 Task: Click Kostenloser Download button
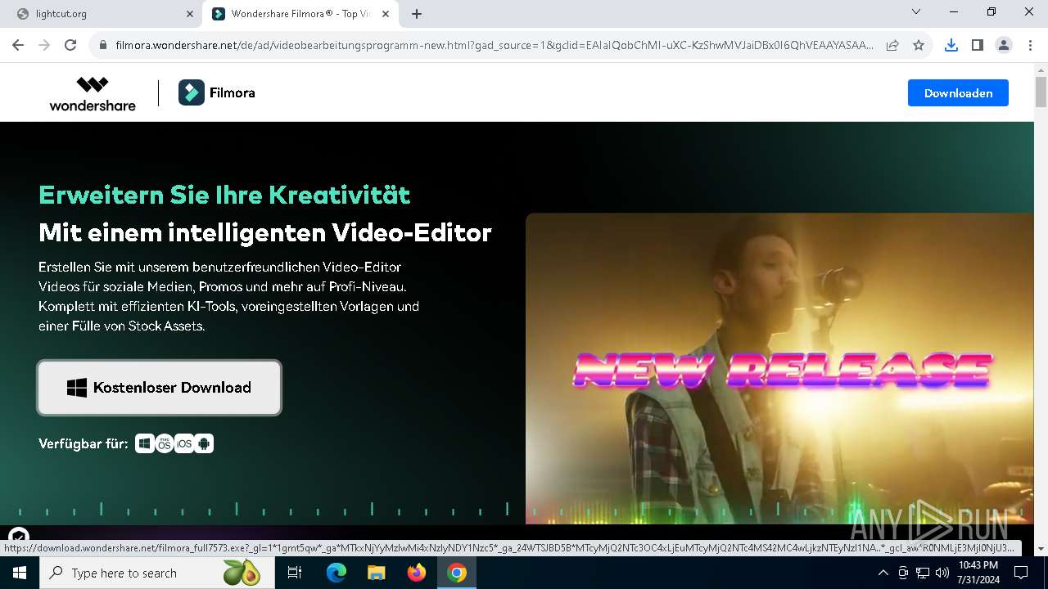pos(159,388)
